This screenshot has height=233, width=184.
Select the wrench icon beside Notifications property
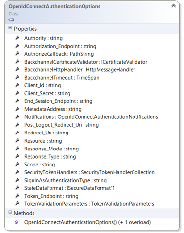point(17,116)
